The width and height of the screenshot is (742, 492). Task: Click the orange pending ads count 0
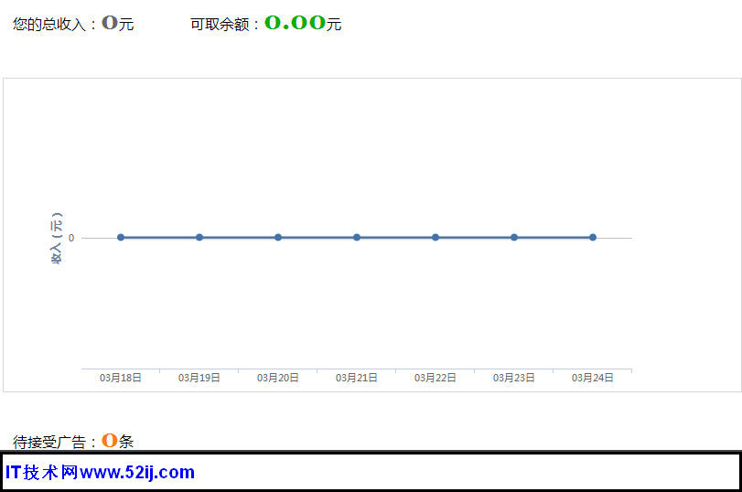[109, 441]
